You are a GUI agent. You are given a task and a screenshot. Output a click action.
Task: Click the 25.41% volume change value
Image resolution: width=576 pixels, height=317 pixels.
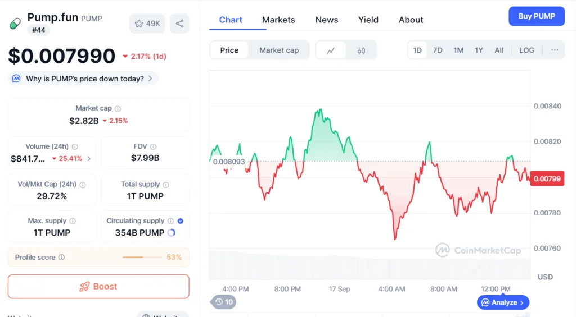click(67, 159)
